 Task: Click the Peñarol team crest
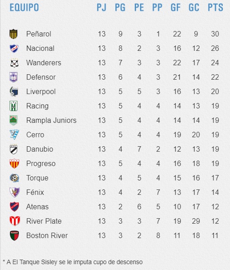tap(13, 34)
